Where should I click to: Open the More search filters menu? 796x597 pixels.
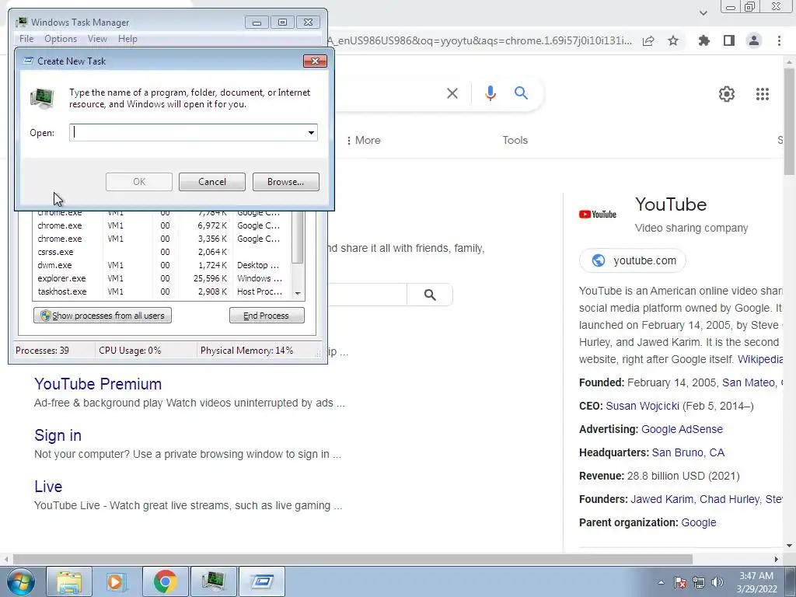pos(364,140)
